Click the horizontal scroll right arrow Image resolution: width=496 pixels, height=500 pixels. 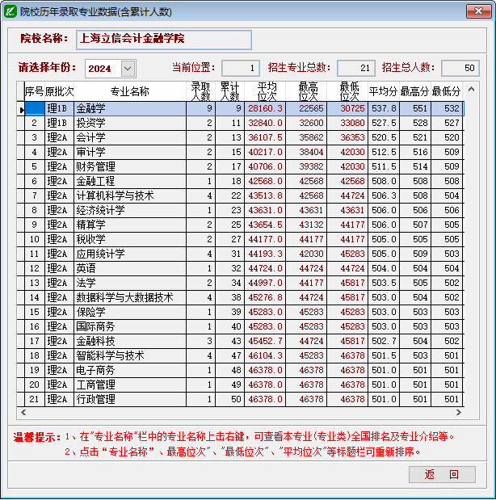coord(458,412)
